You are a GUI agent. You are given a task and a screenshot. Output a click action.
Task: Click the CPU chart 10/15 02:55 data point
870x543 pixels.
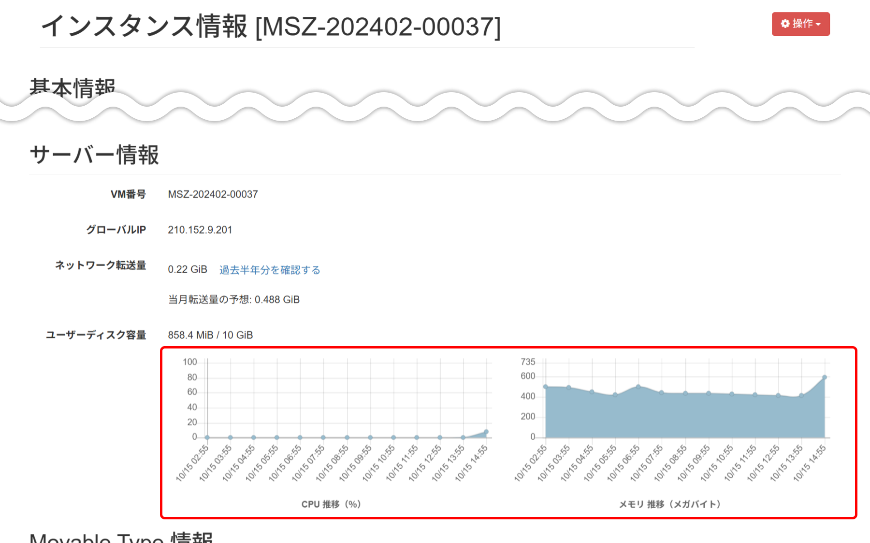coord(207,437)
